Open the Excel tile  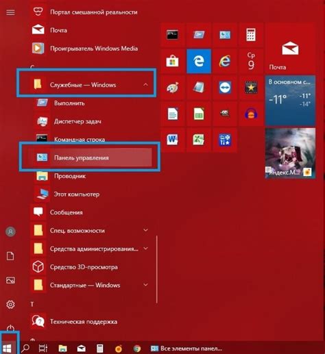click(x=199, y=140)
